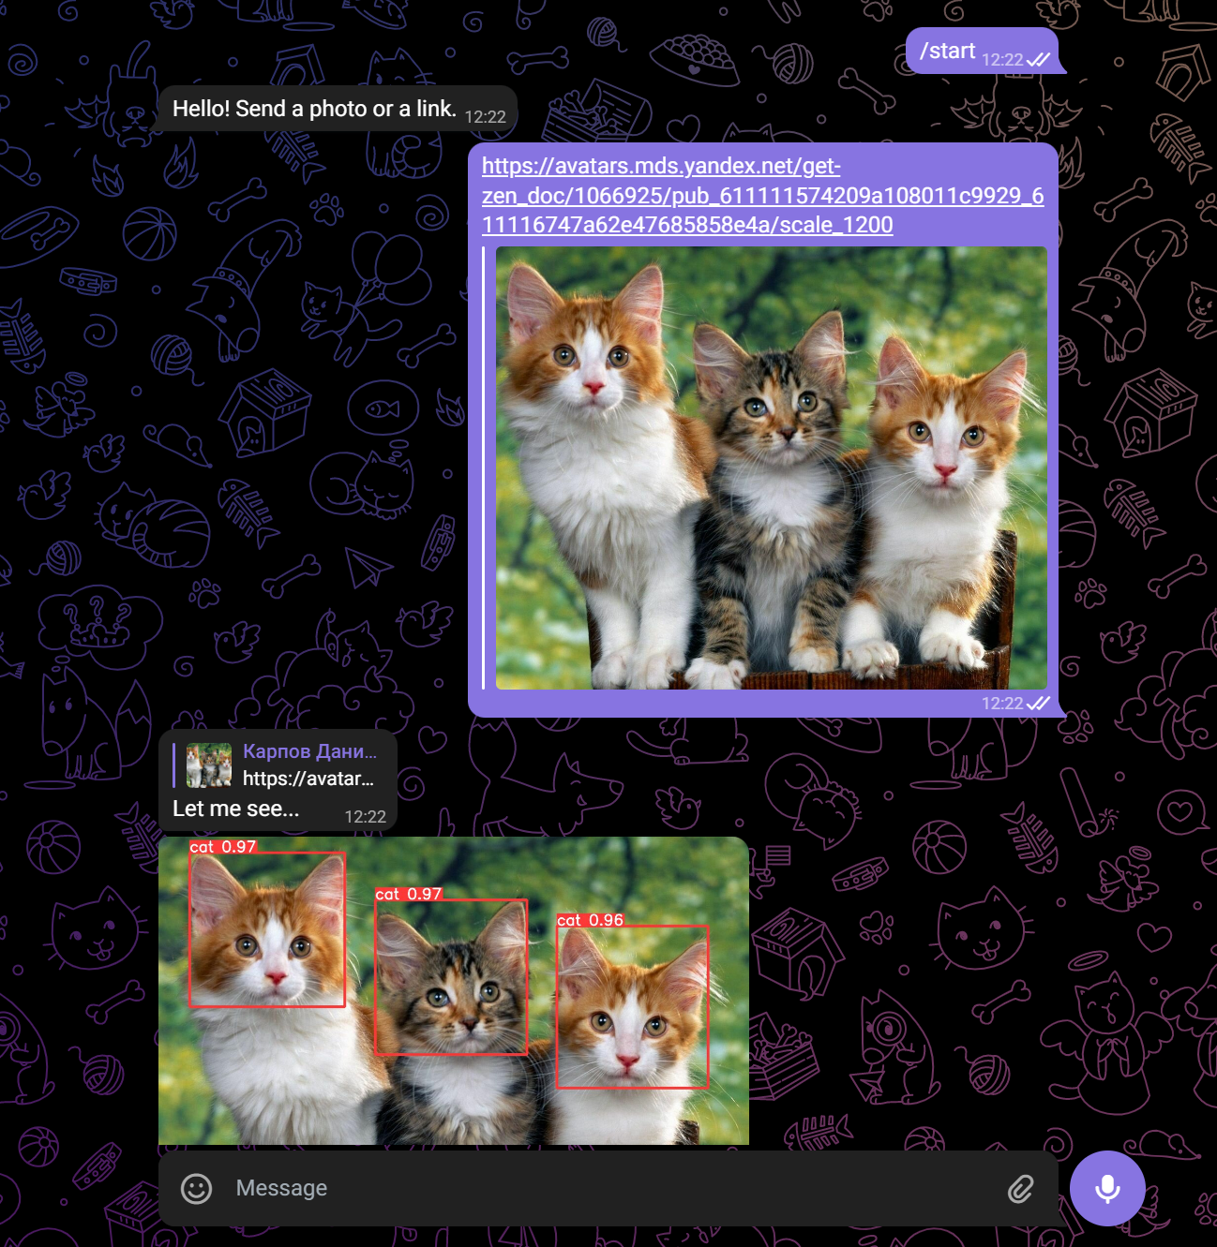This screenshot has width=1217, height=1247.
Task: Click the read checkmarks on the /start message
Action: tap(1038, 60)
